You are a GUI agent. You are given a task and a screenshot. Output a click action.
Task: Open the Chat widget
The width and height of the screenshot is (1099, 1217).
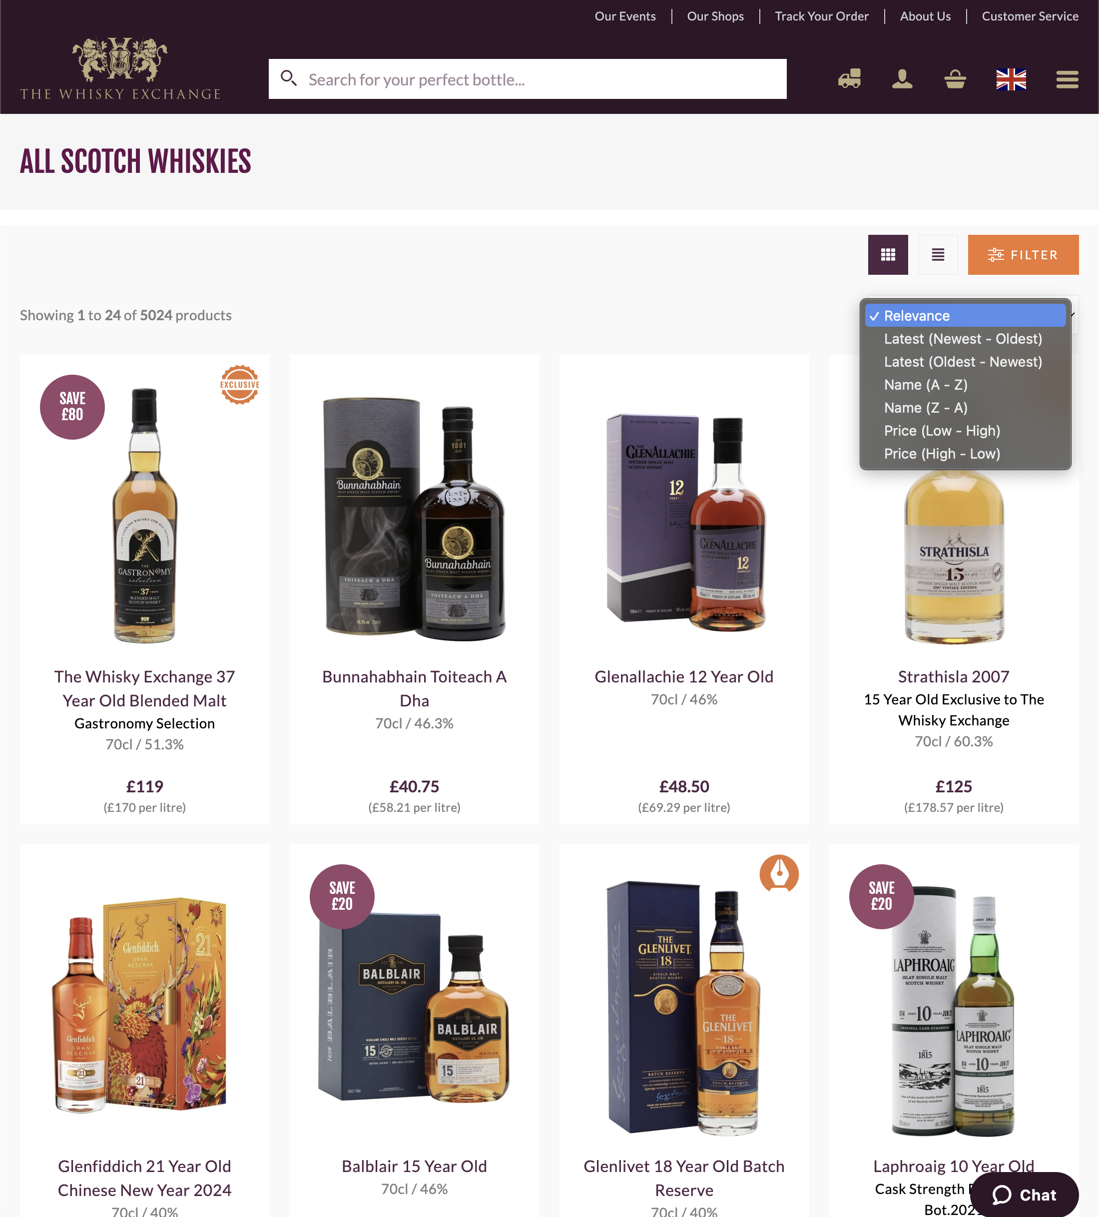pos(1024,1195)
